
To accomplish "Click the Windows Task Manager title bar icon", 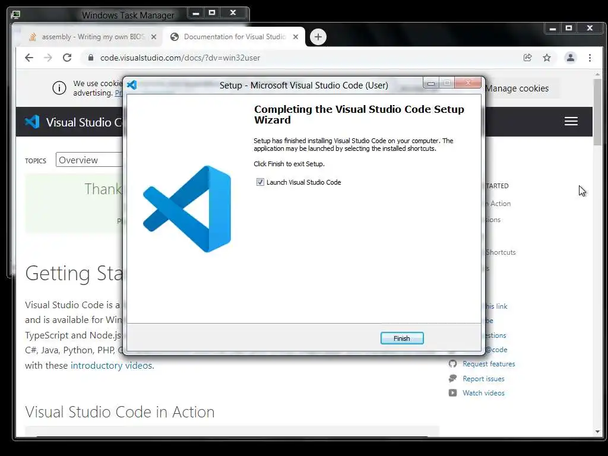I will click(x=15, y=15).
